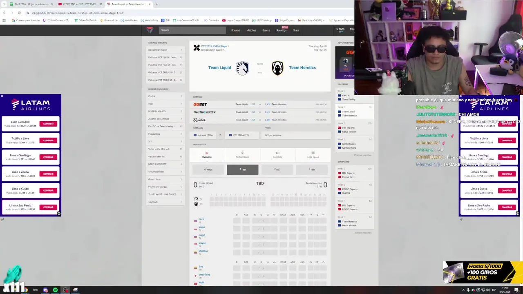Open completed BBL Esports vs Eternal Fire match
Screen dimensions: 523x294
click(354, 173)
